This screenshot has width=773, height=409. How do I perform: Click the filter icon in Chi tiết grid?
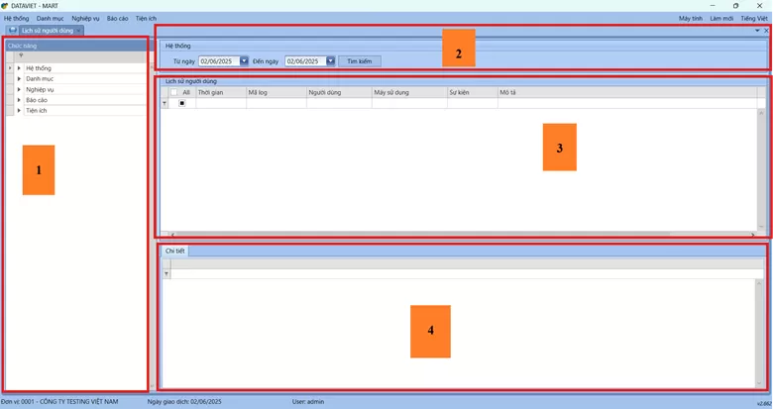(x=166, y=273)
